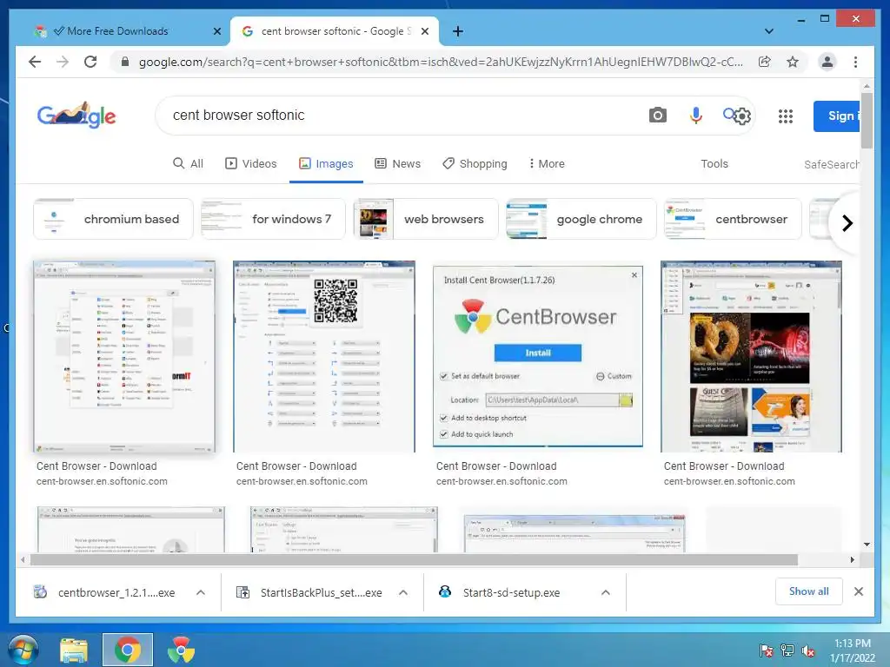
Task: Click the network tray icon
Action: [x=787, y=650]
